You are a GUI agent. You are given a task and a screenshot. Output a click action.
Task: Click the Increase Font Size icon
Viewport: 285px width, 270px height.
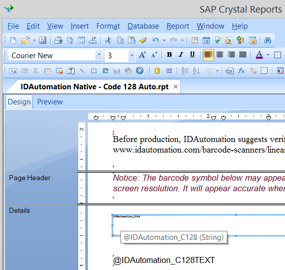143,55
